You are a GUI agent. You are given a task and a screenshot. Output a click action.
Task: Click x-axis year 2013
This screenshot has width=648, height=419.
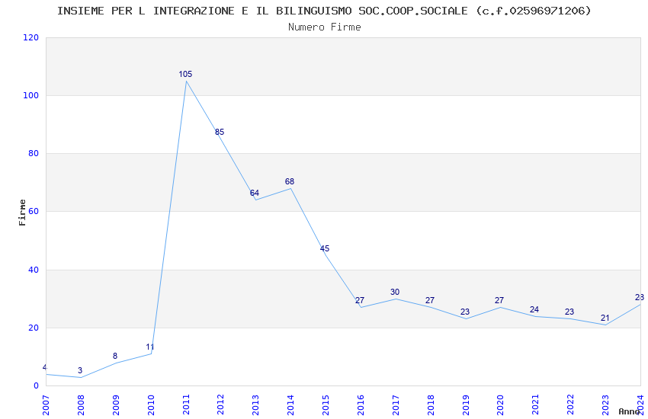tap(255, 405)
